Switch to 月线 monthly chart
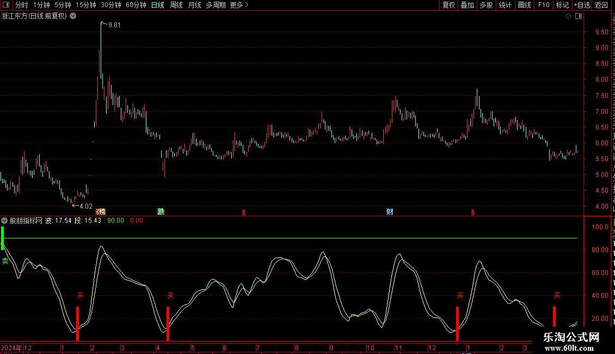 tap(194, 5)
